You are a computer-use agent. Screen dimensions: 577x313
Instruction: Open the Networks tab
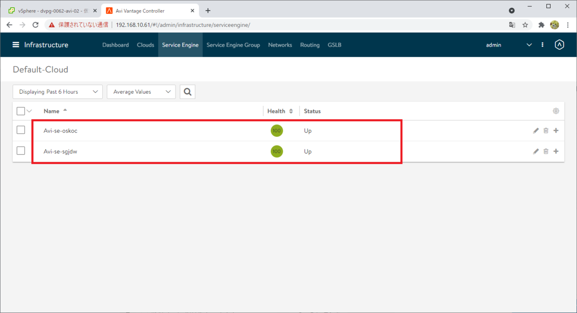click(280, 45)
